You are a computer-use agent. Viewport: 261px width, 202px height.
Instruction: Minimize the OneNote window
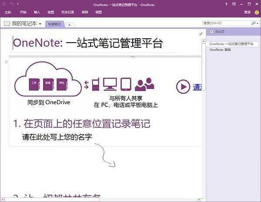241,4
